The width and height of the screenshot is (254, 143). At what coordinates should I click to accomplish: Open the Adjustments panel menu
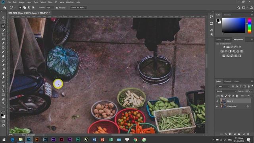coord(252,40)
